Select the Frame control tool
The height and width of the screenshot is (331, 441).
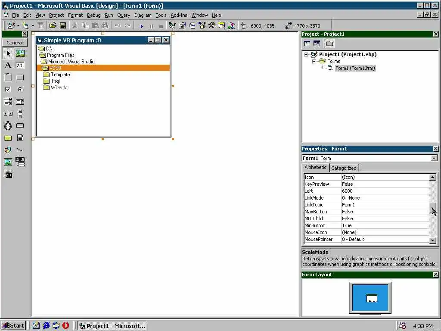pos(8,78)
